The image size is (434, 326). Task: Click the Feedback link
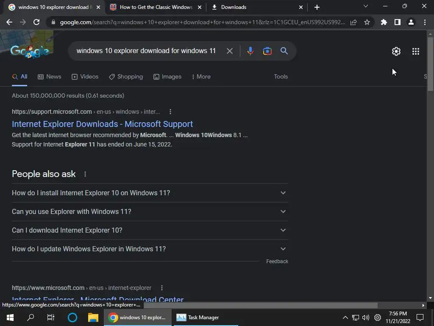[x=277, y=261]
